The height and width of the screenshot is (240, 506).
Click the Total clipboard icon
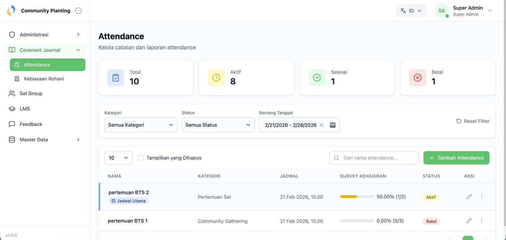point(116,77)
